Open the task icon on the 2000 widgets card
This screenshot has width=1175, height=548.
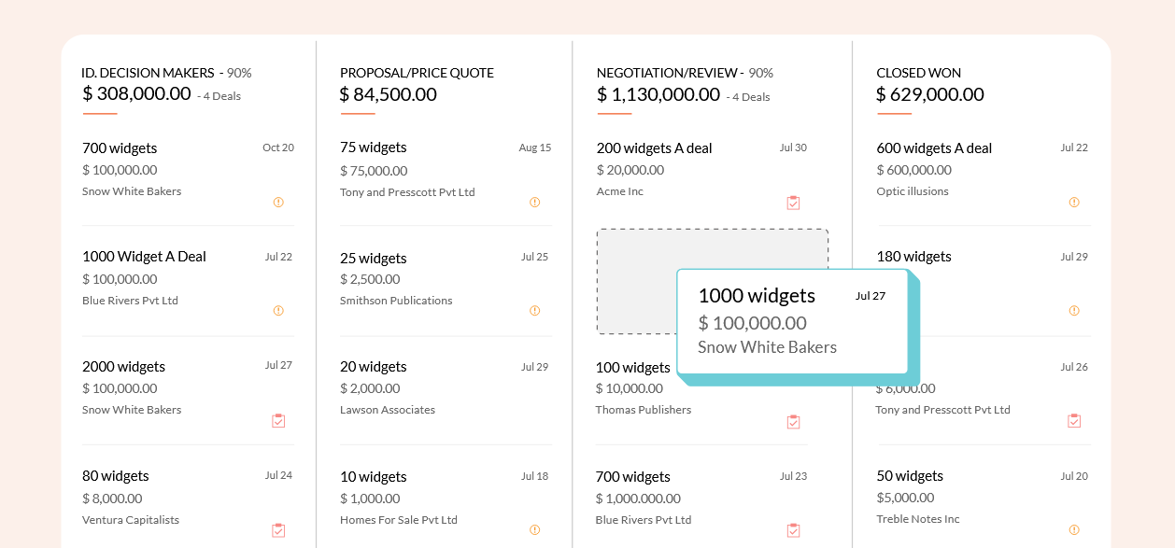(x=278, y=420)
